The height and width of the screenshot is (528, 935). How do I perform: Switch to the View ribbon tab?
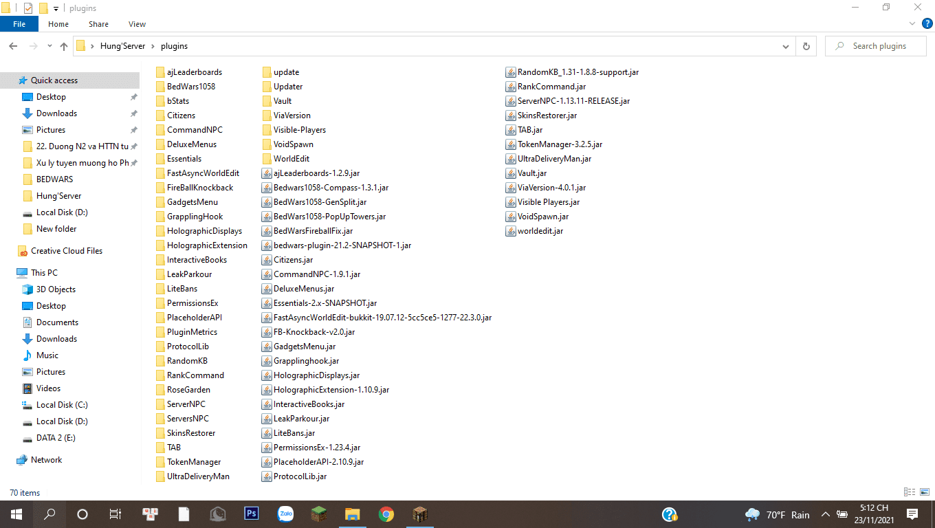pos(137,24)
